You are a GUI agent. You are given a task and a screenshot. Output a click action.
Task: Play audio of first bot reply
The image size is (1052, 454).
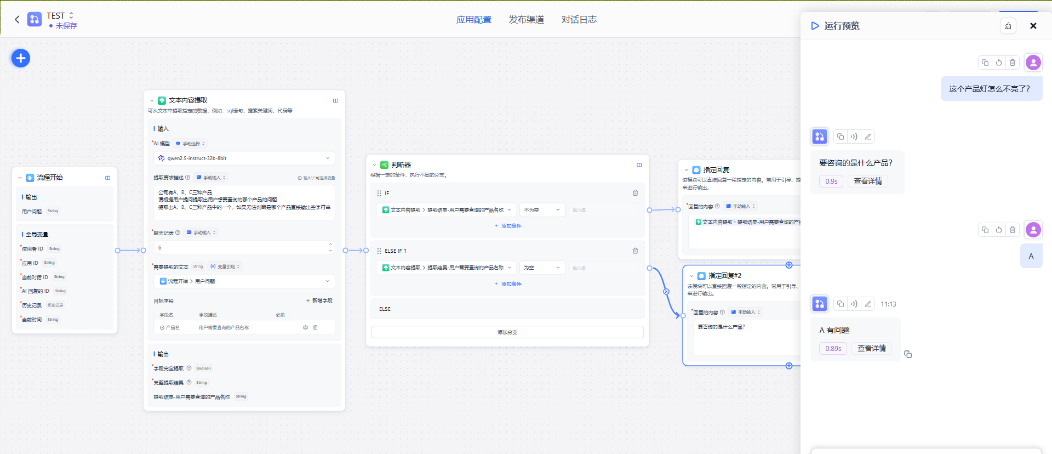(x=854, y=137)
